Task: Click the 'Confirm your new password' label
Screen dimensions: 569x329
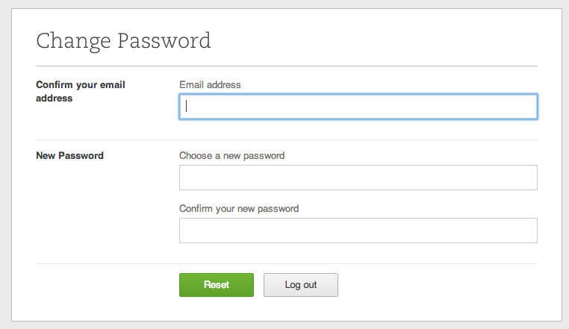Action: (x=239, y=209)
